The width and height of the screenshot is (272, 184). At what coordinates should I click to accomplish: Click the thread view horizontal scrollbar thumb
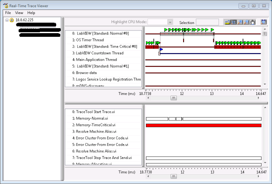pos(173,97)
